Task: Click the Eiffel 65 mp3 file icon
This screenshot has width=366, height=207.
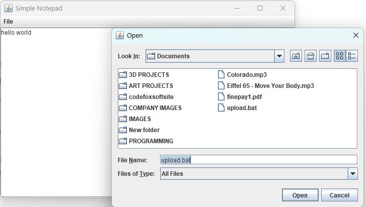Action: [x=221, y=85]
